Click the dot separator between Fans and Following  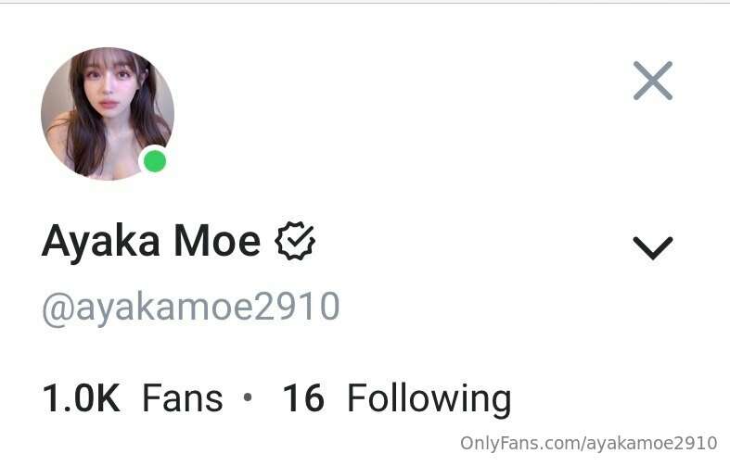point(248,397)
